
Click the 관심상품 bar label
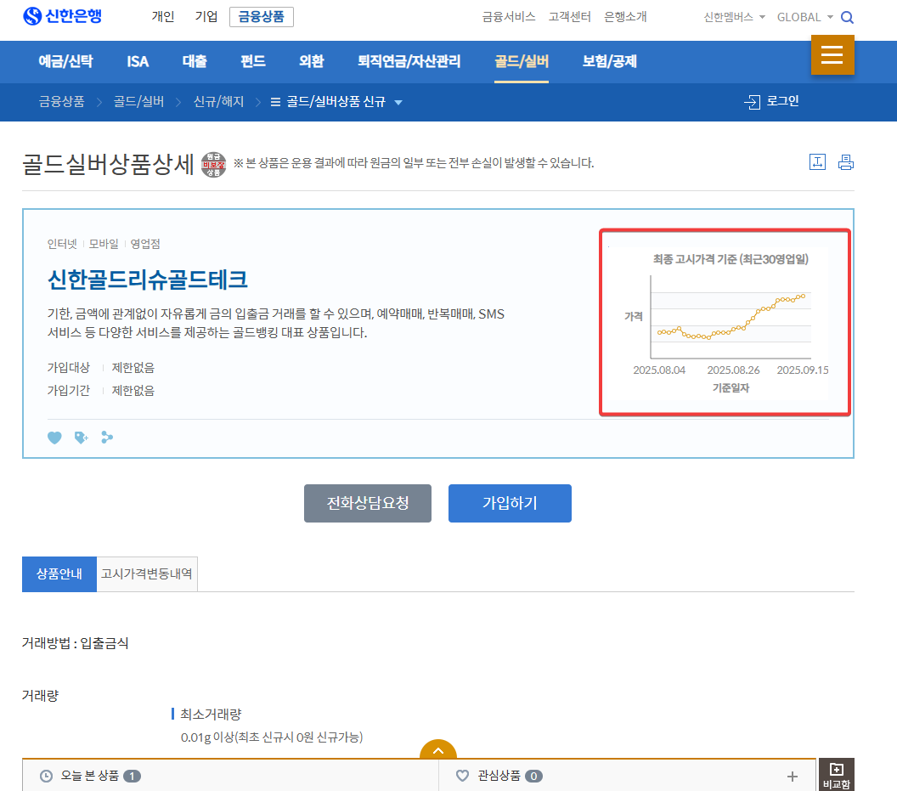point(499,776)
